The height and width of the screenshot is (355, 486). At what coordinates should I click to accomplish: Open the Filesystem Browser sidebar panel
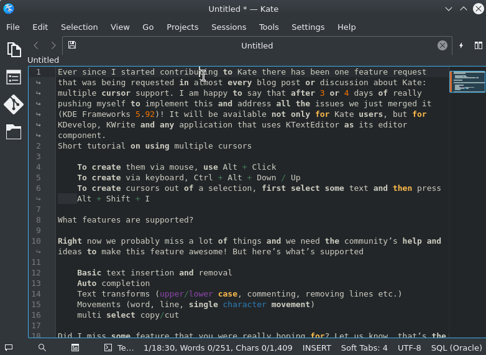coord(14,132)
